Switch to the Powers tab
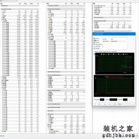Screen dimensions: 139x139 (107, 51)
